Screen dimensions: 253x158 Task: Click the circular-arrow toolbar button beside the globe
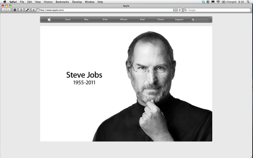coord(21,10)
